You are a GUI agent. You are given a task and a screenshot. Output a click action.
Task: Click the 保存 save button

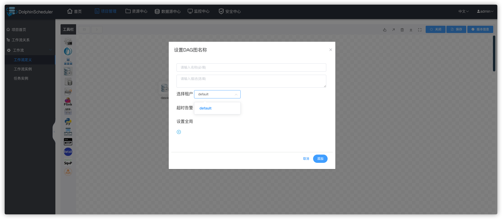[x=456, y=29]
